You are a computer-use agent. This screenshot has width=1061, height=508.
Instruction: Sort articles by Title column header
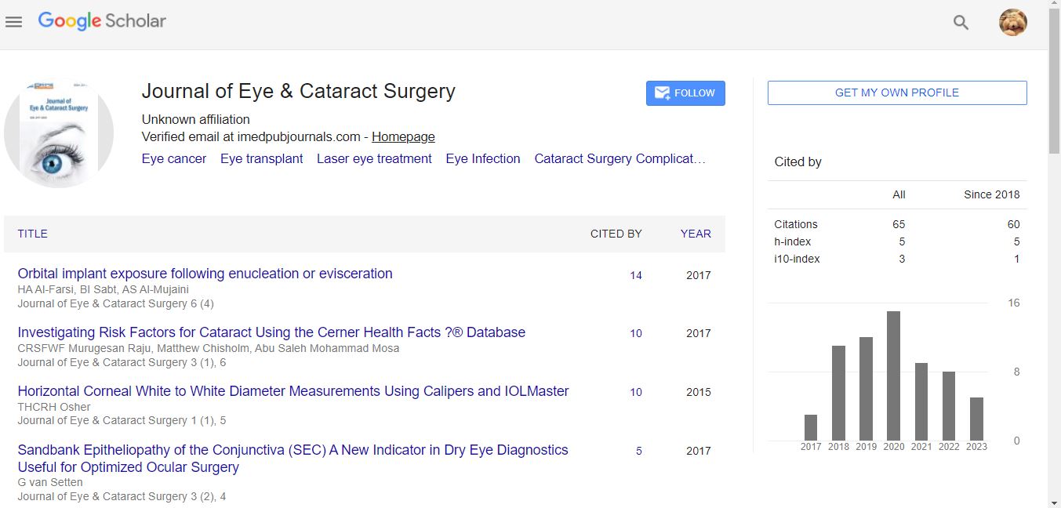pos(33,234)
